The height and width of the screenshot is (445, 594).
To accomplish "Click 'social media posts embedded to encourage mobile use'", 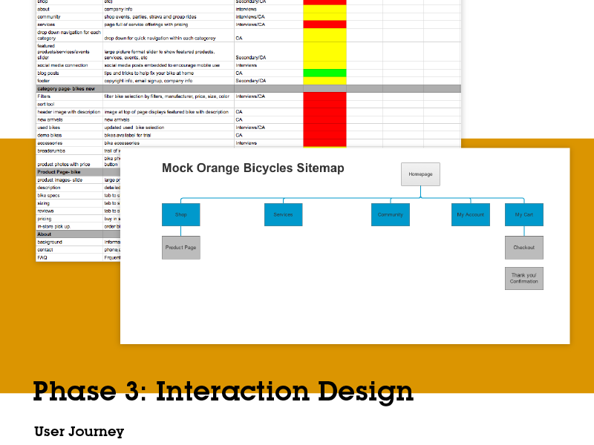I will click(169, 65).
